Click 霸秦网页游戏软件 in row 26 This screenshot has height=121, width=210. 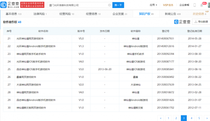click(x=26, y=77)
